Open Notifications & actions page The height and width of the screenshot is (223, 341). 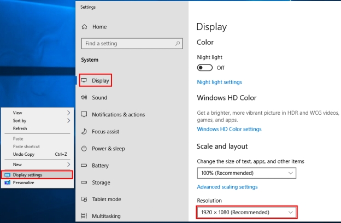[x=118, y=114]
